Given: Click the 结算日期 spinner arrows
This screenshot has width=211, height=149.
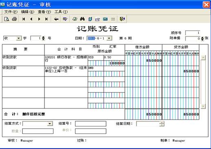Looking at the screenshot, I should (x=162, y=124).
